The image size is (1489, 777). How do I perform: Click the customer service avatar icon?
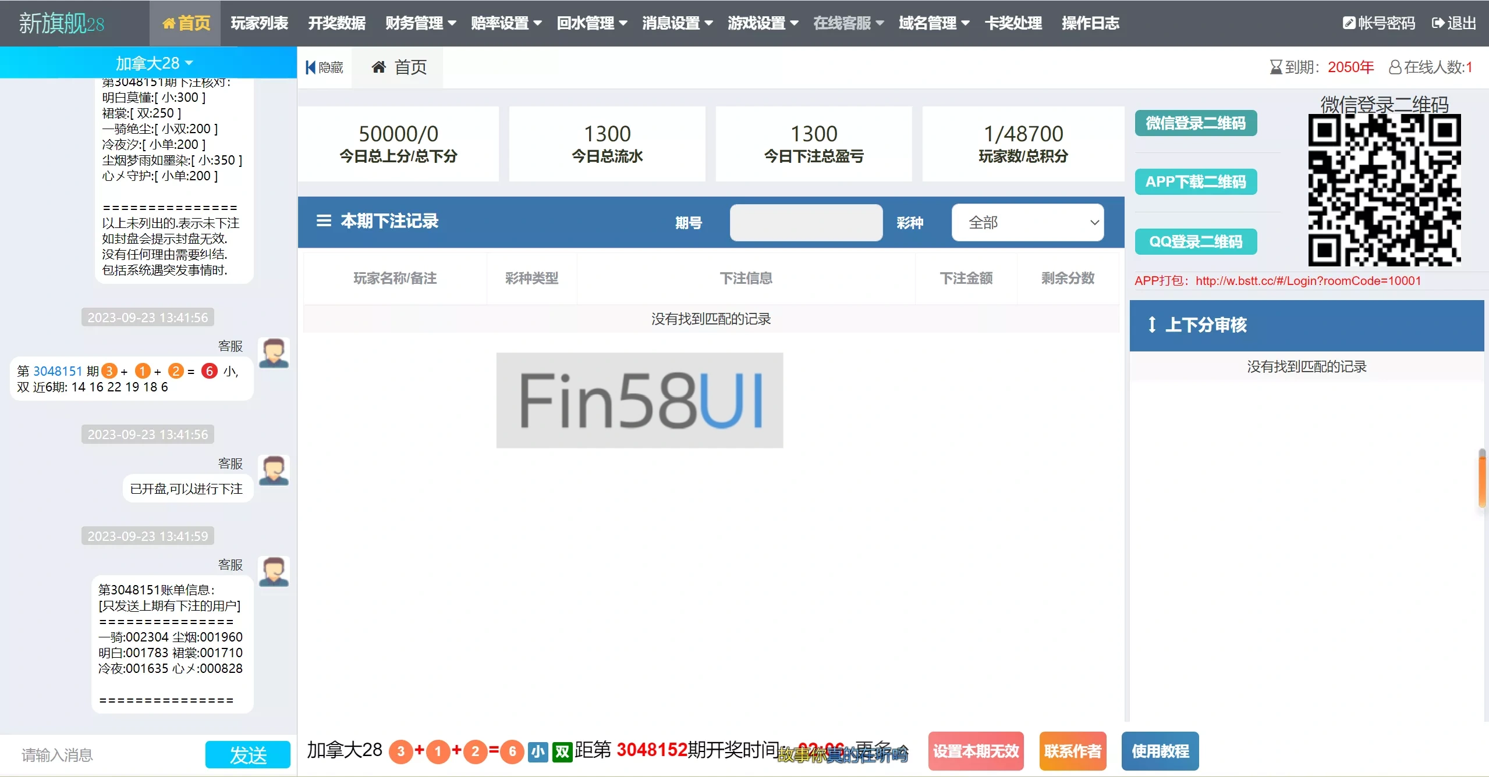coord(273,353)
